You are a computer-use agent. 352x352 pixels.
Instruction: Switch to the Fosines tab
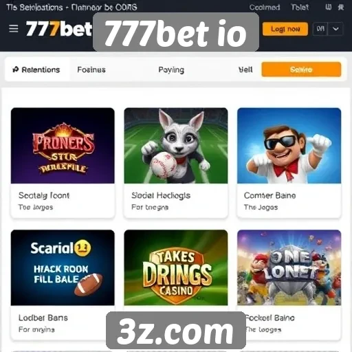coord(91,69)
